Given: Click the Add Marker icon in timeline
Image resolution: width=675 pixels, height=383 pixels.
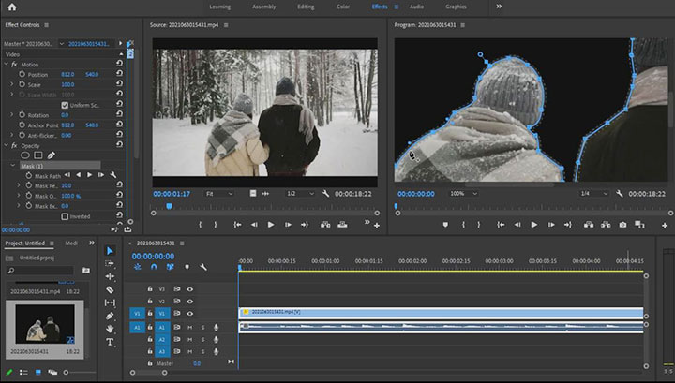Looking at the screenshot, I should pyautogui.click(x=187, y=267).
